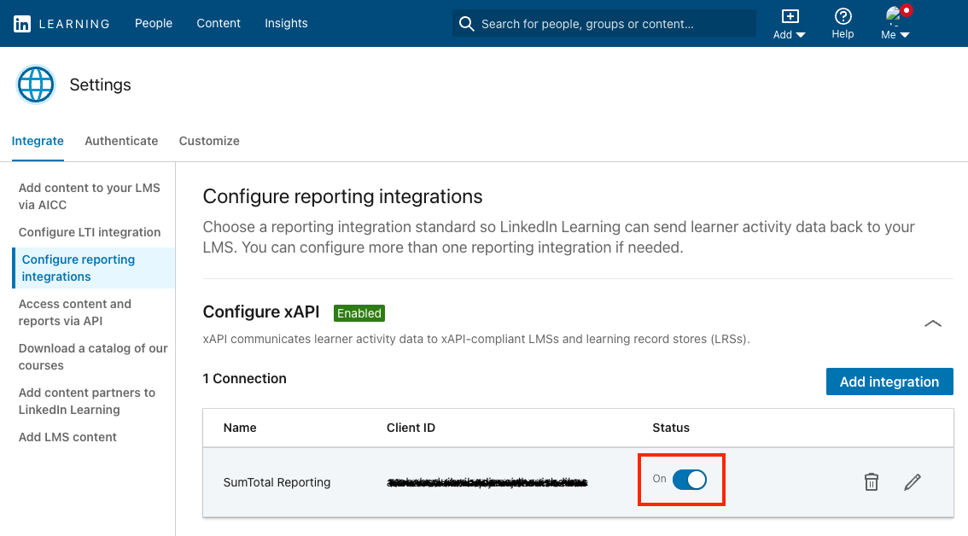Image resolution: width=968 pixels, height=536 pixels.
Task: Open the Add plus-box icon
Action: pos(790,16)
